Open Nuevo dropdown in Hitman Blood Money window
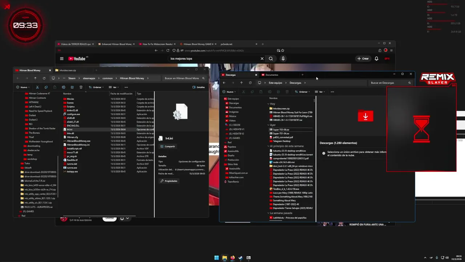The image size is (465, 262). tap(23, 87)
